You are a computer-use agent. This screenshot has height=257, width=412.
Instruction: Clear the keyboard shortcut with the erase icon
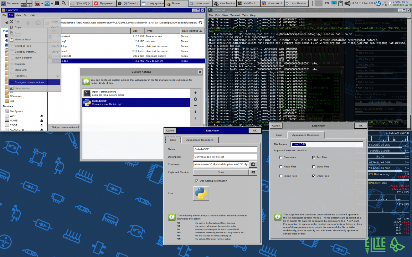coord(253,172)
